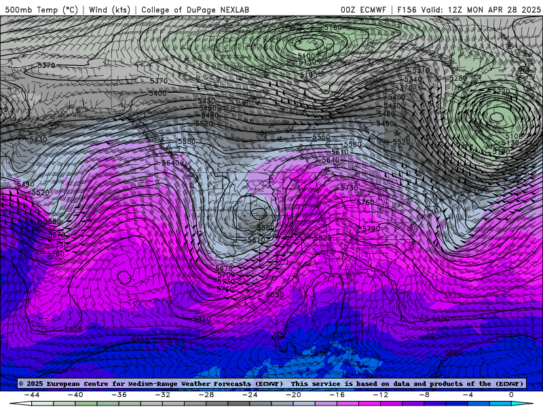This screenshot has height=407, width=543.
Task: Click the 5780 contour label
Action: 56,254
